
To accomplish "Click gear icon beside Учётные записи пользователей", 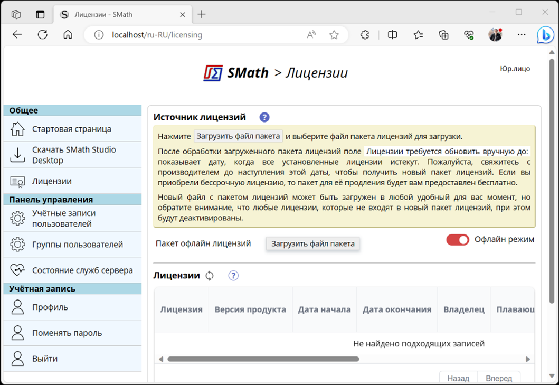I will coord(17,218).
